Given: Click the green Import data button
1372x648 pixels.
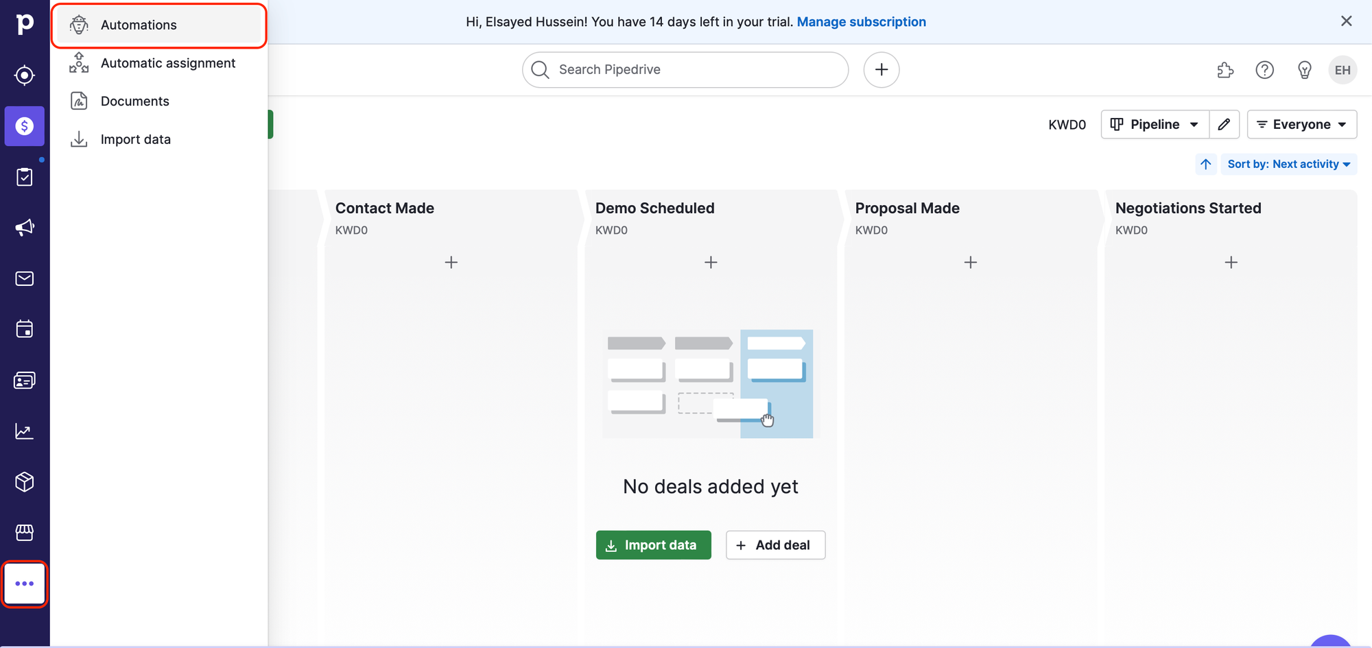Looking at the screenshot, I should click(653, 545).
